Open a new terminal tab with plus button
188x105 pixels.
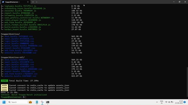[x=33, y=2]
